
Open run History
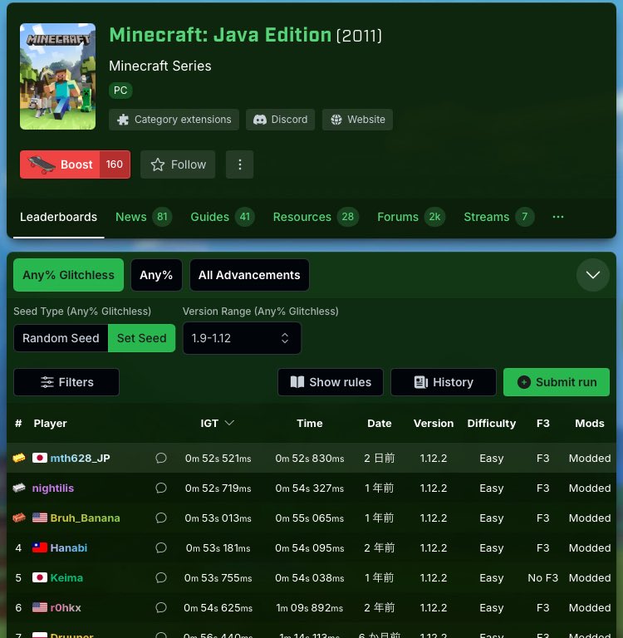pyautogui.click(x=443, y=382)
